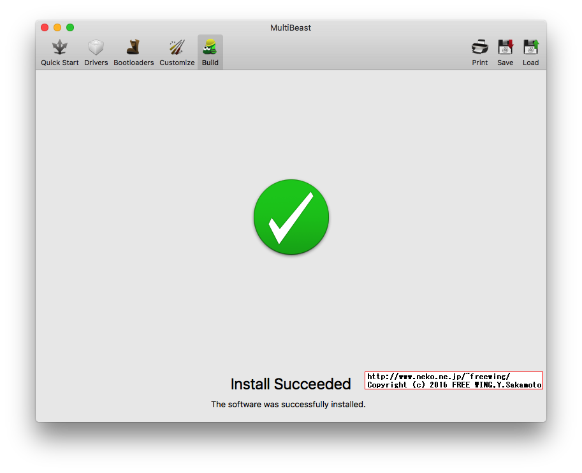Screen dimensions: 582x473
Task: Click the MultiBeast window title
Action: [x=291, y=28]
